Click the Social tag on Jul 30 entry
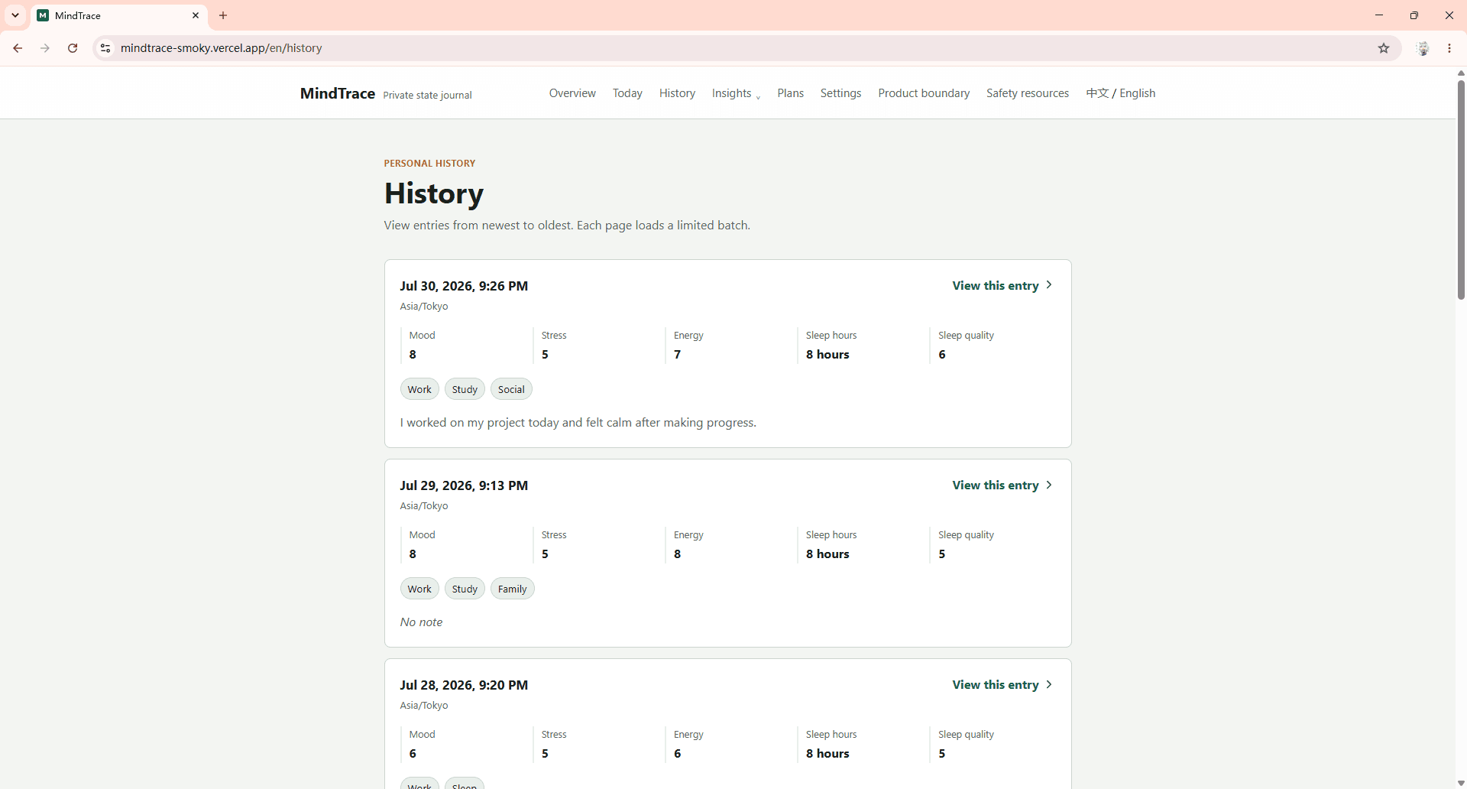The width and height of the screenshot is (1467, 789). point(511,389)
